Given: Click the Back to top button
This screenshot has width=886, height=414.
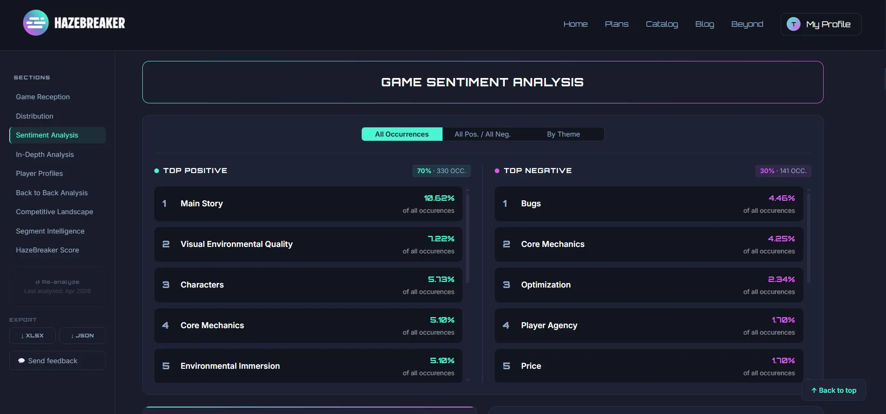Looking at the screenshot, I should (x=833, y=390).
